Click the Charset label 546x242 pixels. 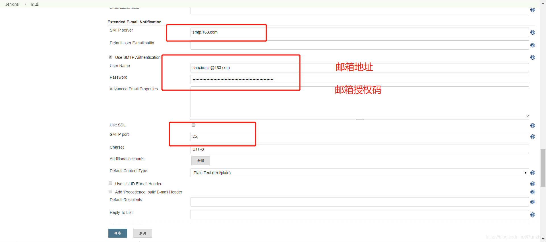coord(117,147)
